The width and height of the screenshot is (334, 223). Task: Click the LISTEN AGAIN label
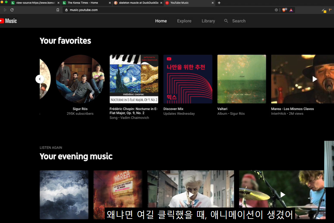(x=51, y=147)
